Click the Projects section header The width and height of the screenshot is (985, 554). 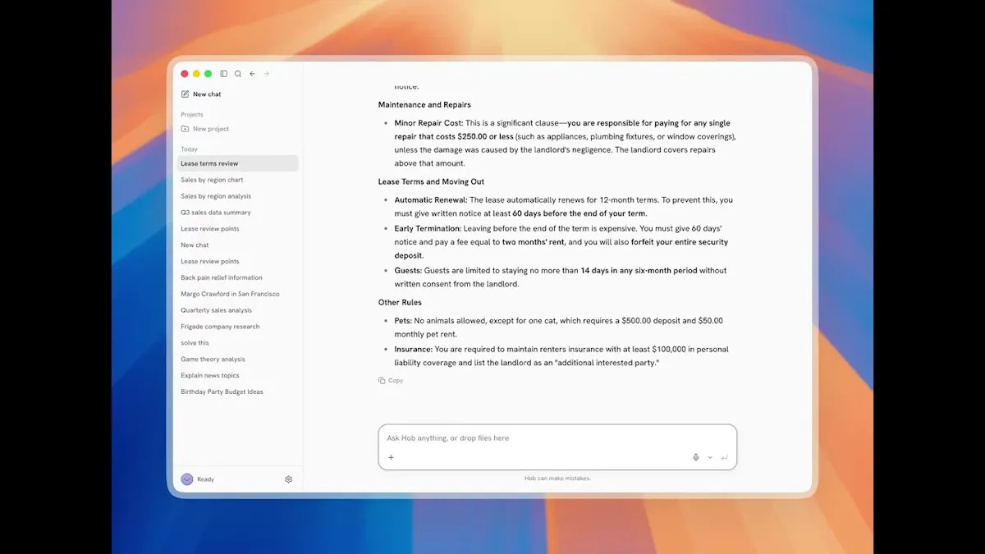(192, 115)
